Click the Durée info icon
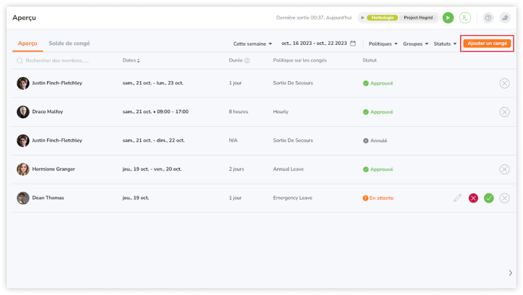The height and width of the screenshot is (295, 523). pos(247,60)
